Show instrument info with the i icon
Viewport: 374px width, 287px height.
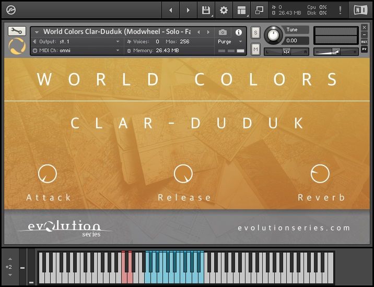click(238, 32)
